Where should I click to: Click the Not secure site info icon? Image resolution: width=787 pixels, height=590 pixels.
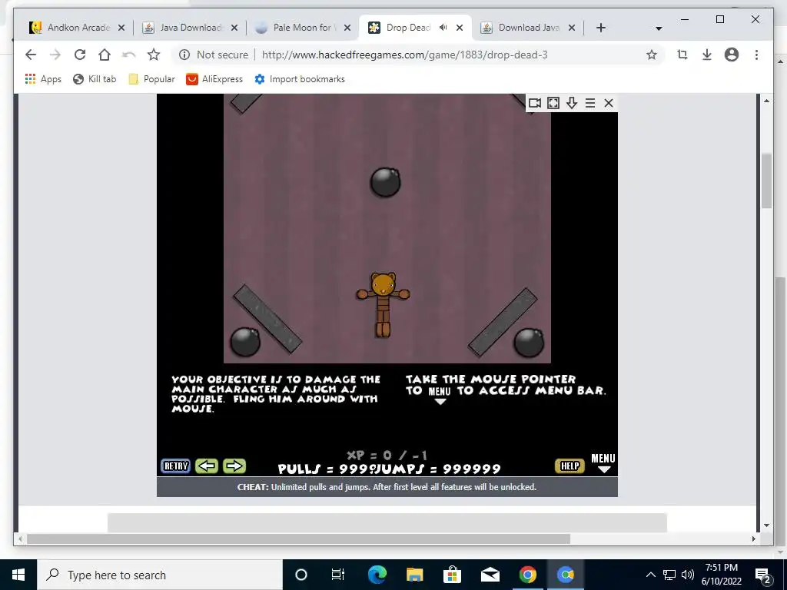pos(184,55)
